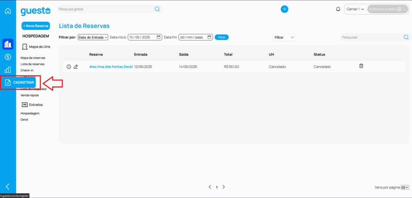Change items per page dropdown
The image size is (412, 198).
coord(405,188)
